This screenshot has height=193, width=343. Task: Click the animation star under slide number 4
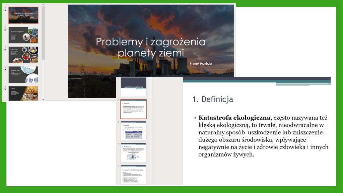pyautogui.click(x=5, y=70)
